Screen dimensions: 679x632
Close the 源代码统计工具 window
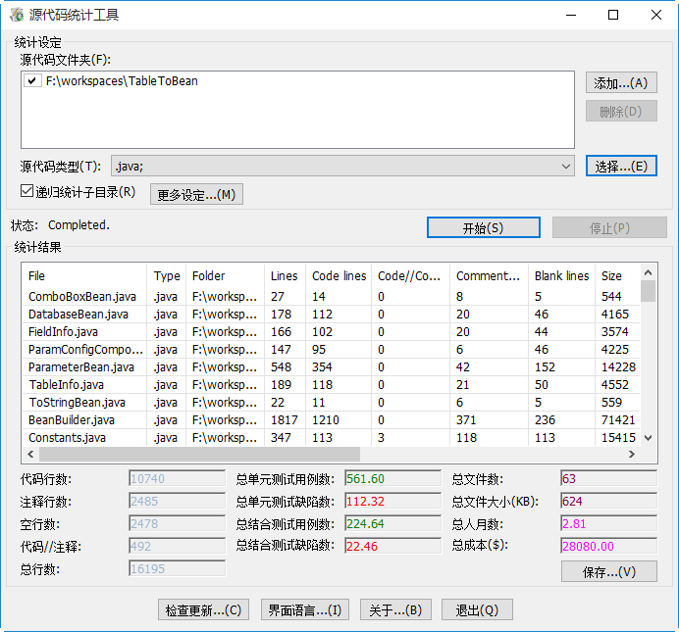click(656, 15)
